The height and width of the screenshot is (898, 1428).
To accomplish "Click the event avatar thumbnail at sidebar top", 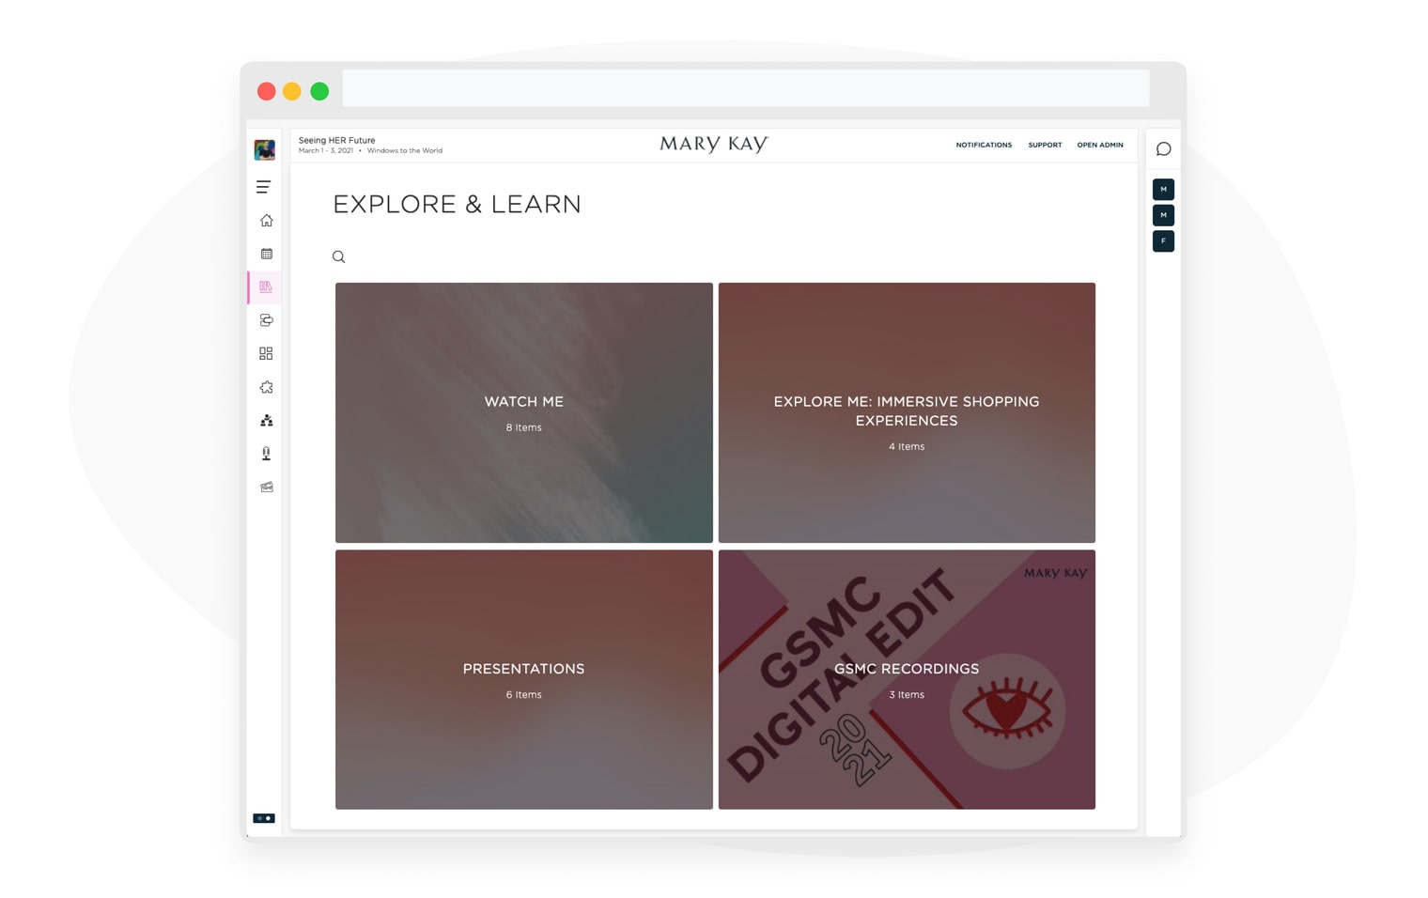I will (265, 149).
